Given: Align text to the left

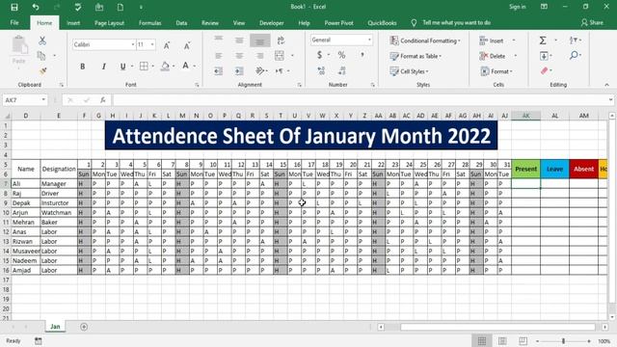Looking at the screenshot, I should point(219,56).
